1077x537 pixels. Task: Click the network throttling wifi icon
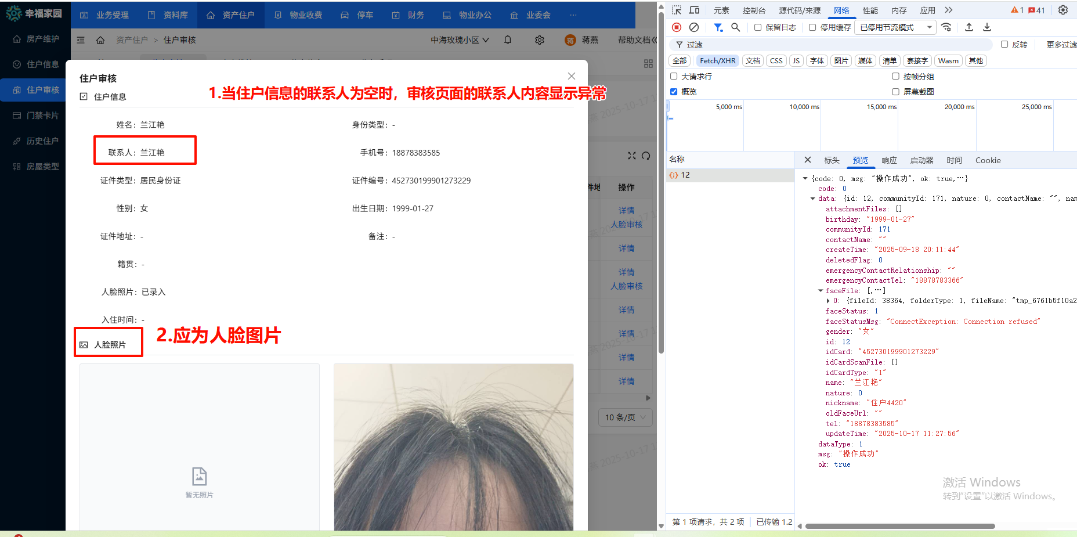click(947, 27)
